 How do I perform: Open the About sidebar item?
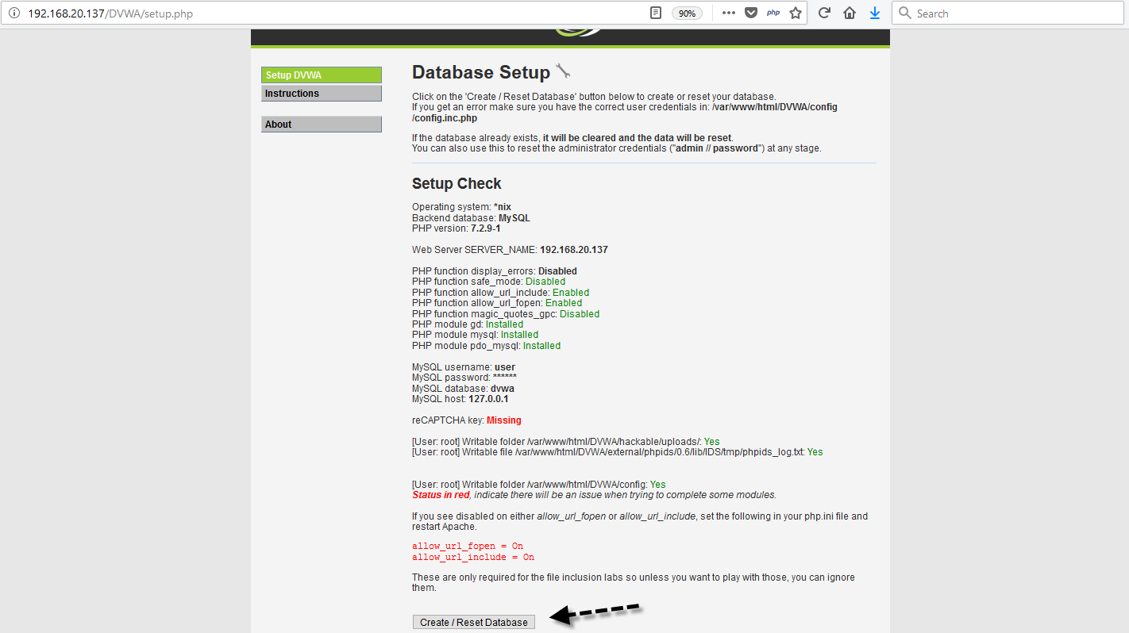coord(322,125)
